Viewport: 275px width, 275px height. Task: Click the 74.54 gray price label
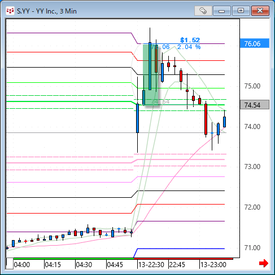pos(255,105)
